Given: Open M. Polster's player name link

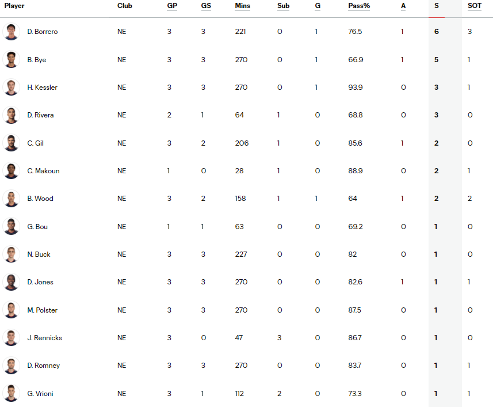Looking at the screenshot, I should 42,310.
